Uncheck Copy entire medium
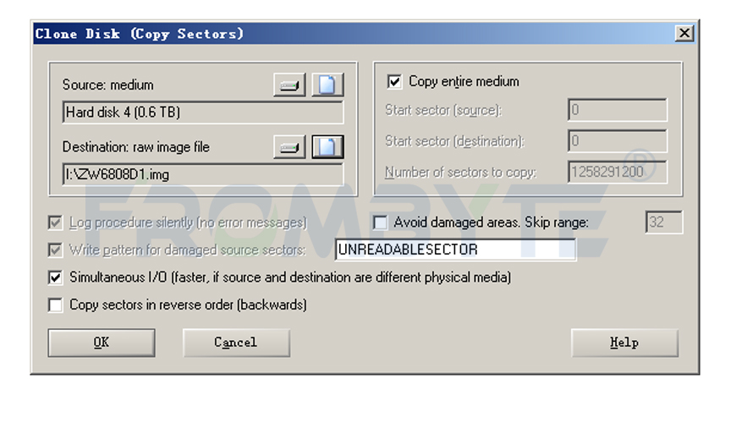The width and height of the screenshot is (742, 423). [394, 81]
